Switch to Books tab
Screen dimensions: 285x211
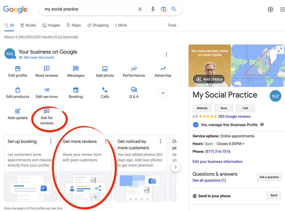coord(28,25)
